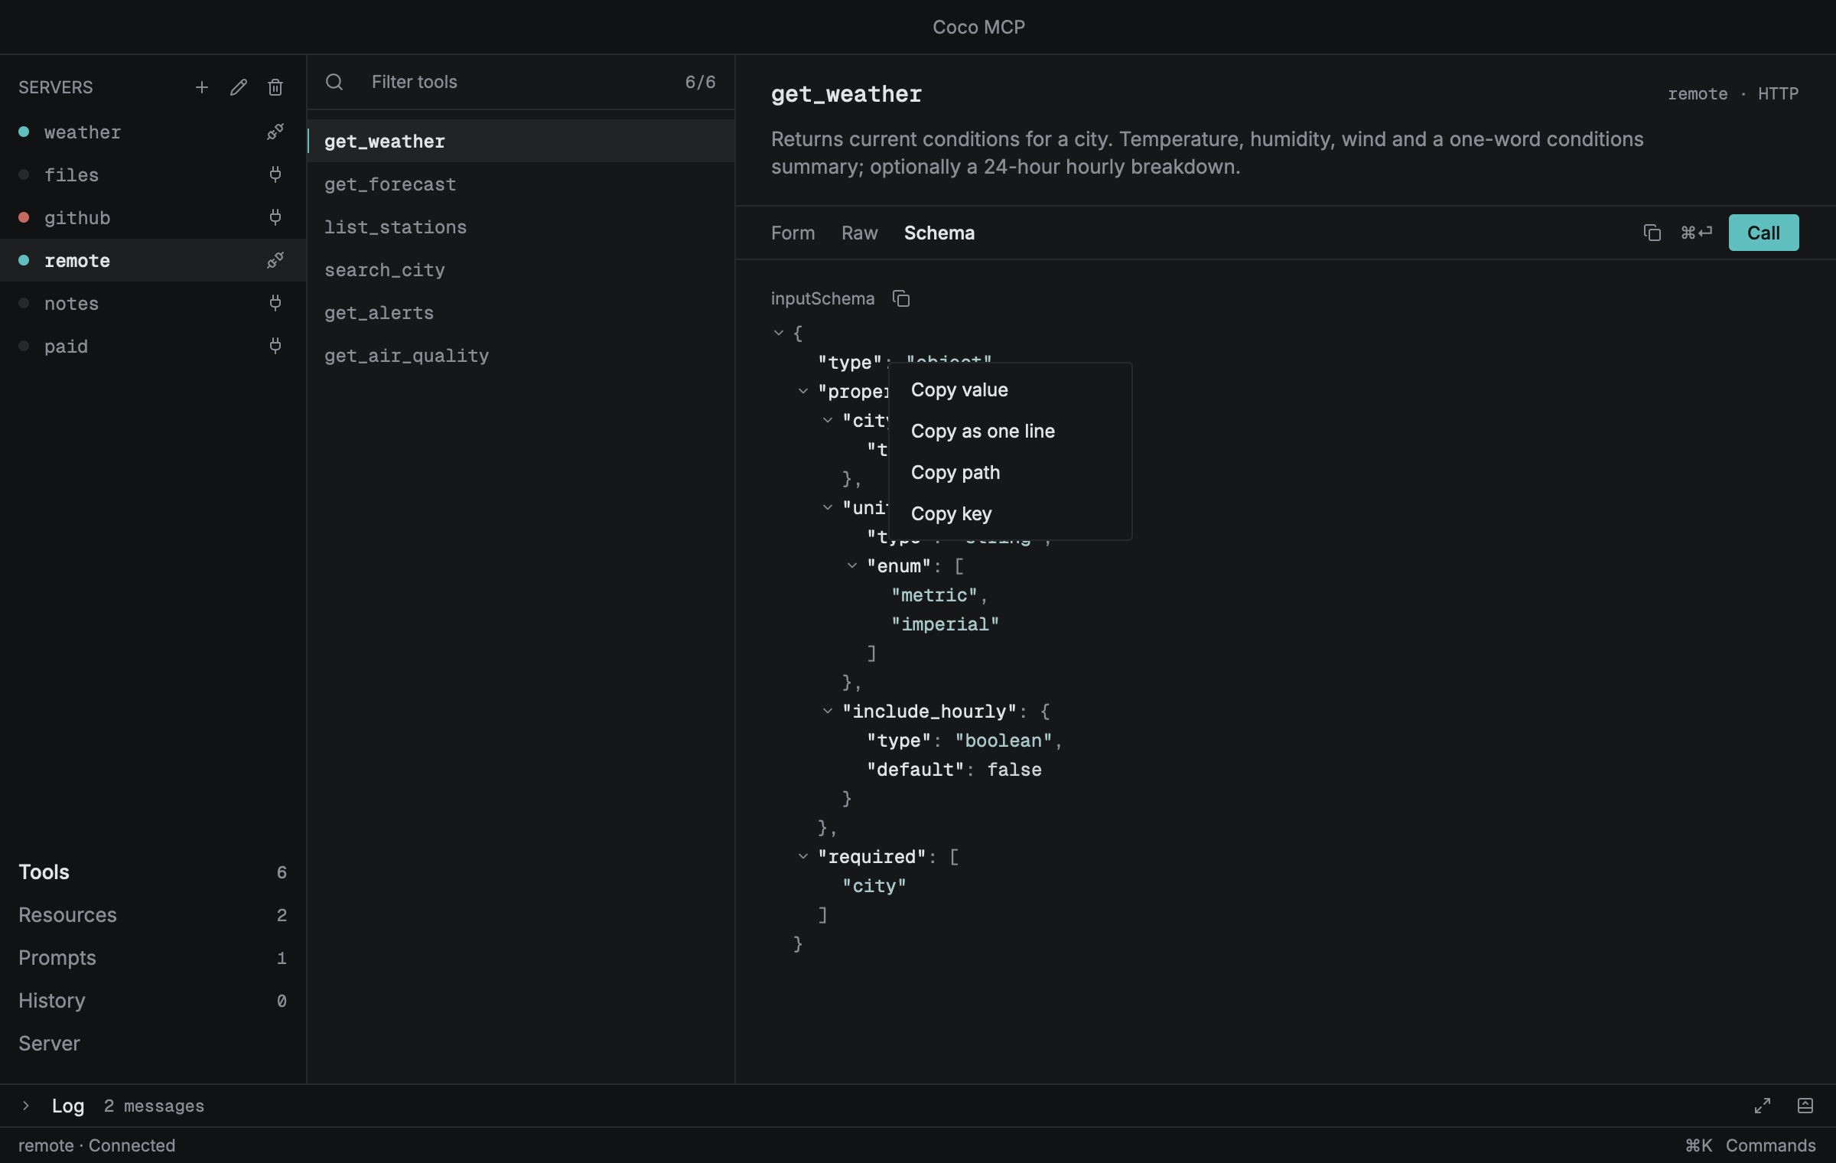
Task: Click the search magnifier icon
Action: click(x=334, y=82)
